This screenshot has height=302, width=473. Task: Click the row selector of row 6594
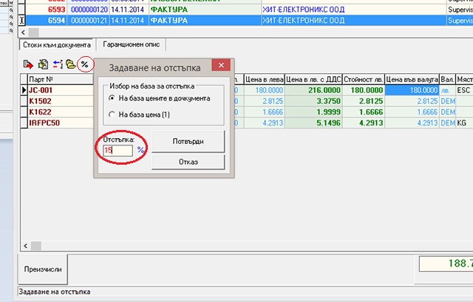tap(21, 21)
